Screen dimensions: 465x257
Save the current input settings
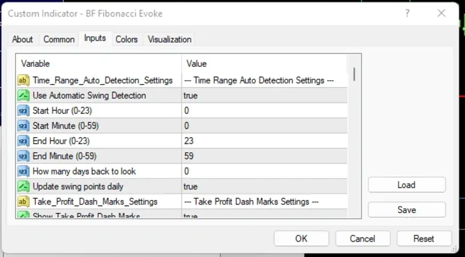(407, 210)
